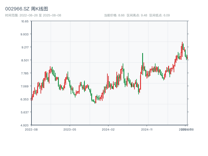Click the lowest green candle at the 6.09 trough
Image resolution: width=208 pixels, height=156 pixels.
[95, 102]
